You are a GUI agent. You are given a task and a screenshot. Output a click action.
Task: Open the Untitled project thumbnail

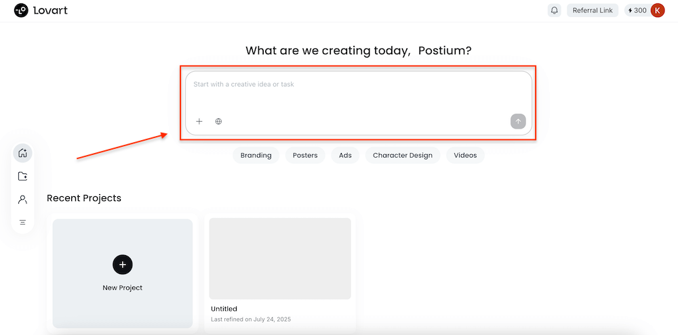tap(280, 259)
